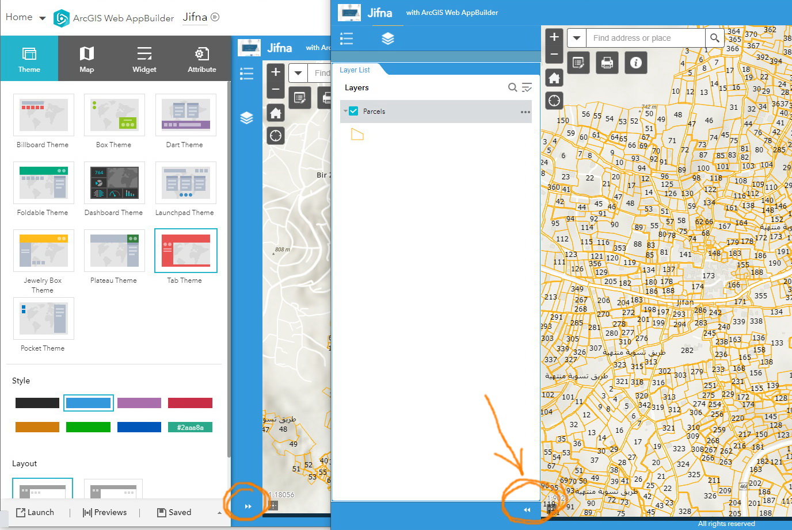
Task: Open the edit widget icon in the left preview map
Action: point(300,98)
